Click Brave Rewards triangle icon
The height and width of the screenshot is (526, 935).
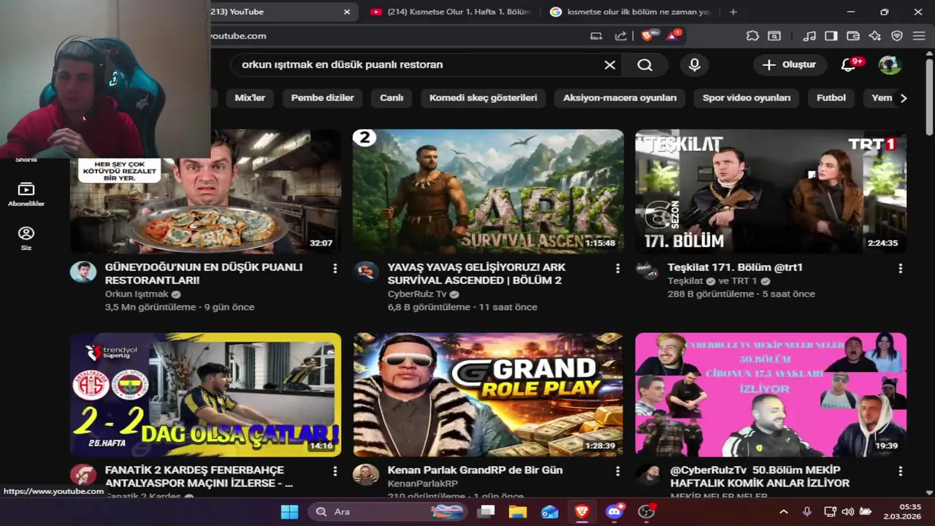point(672,35)
